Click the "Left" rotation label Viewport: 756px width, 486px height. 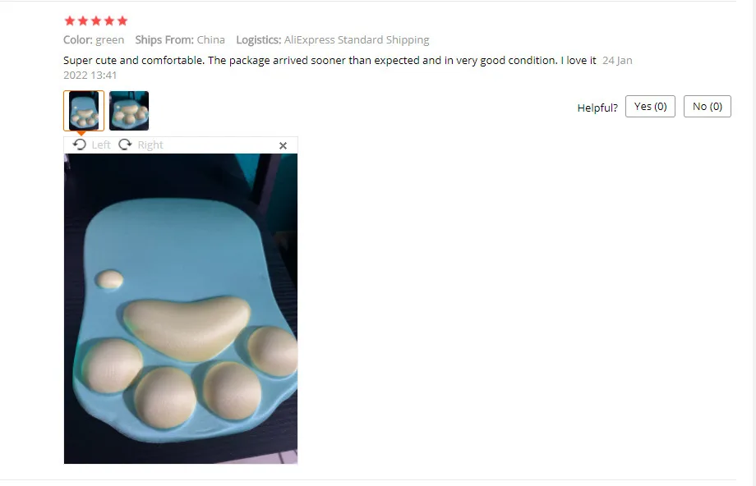tap(101, 145)
